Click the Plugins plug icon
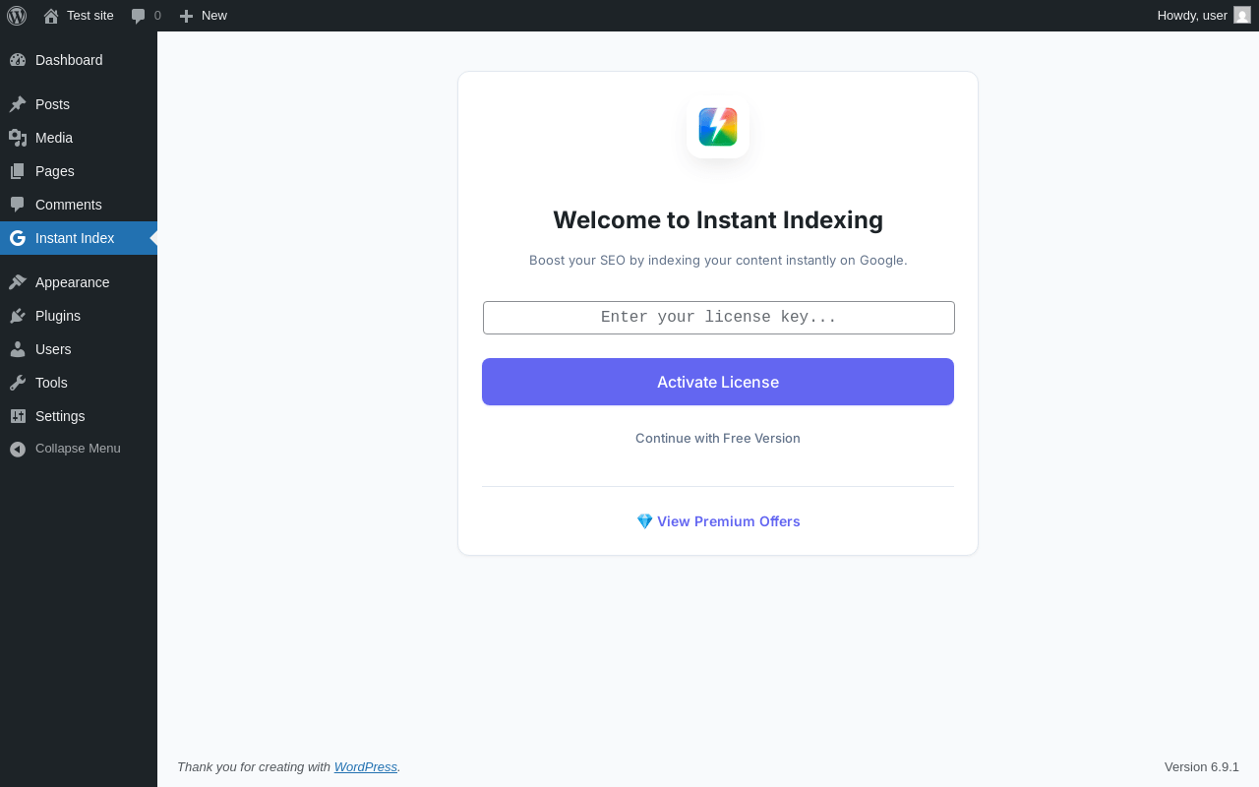Viewport: 1259px width, 787px height. [18, 316]
